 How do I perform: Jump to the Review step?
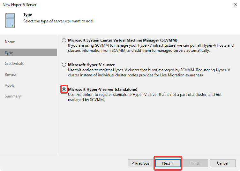11,74
